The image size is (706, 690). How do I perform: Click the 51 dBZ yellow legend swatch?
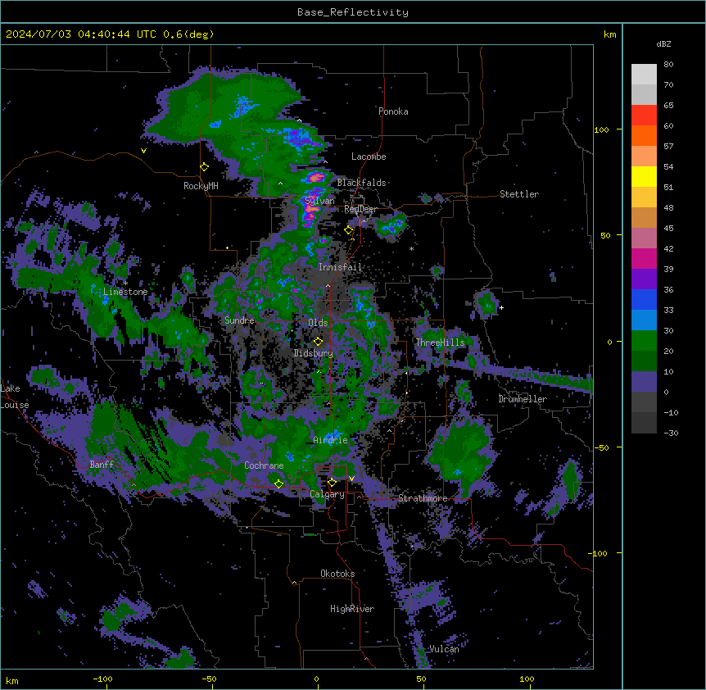tap(644, 176)
